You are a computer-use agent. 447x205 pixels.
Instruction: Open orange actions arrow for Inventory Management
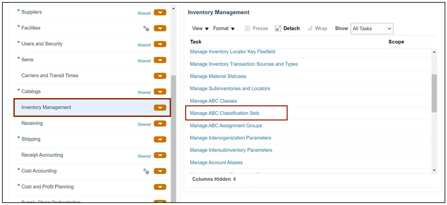coord(160,108)
